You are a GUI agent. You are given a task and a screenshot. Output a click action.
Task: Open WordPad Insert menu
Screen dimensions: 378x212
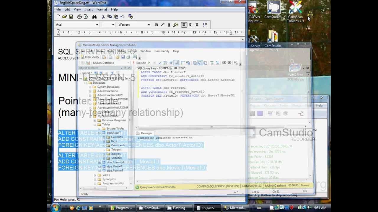[x=89, y=9]
